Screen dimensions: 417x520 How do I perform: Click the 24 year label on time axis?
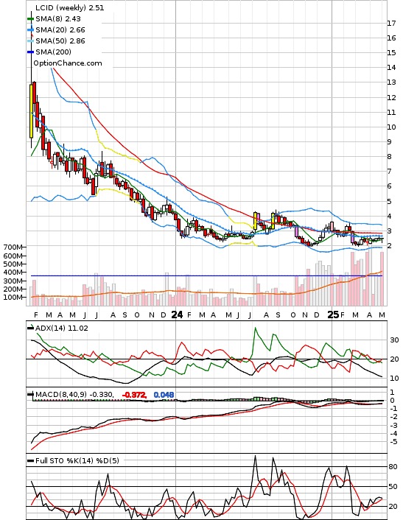[x=177, y=315]
